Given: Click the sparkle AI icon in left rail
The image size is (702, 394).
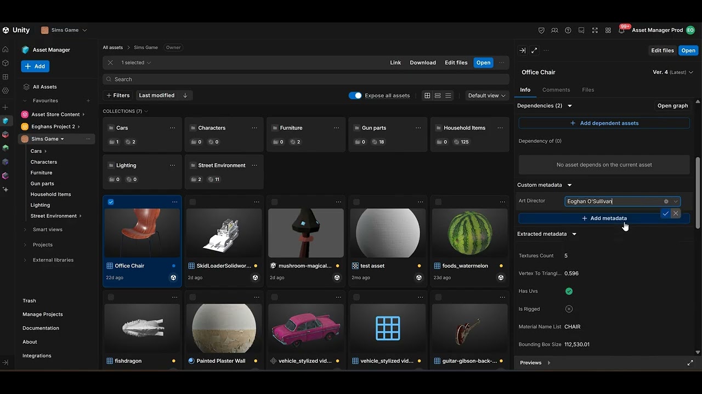Looking at the screenshot, I should click(x=5, y=189).
